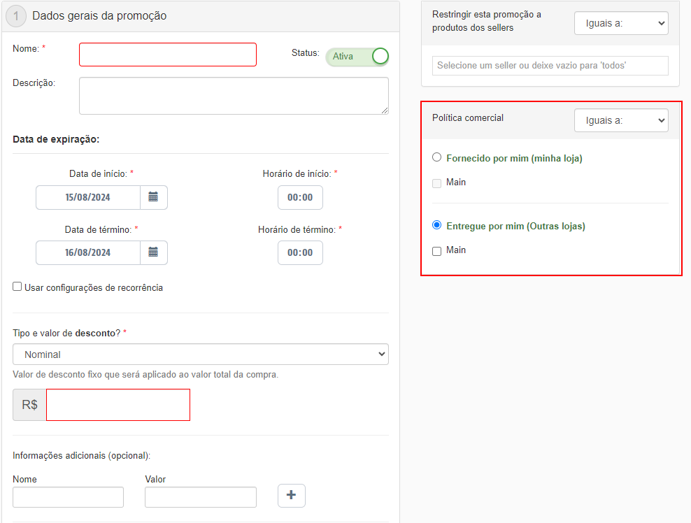Click inside the Descrição text area

point(234,96)
